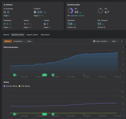Open the 138 backlinks link

click(70, 24)
